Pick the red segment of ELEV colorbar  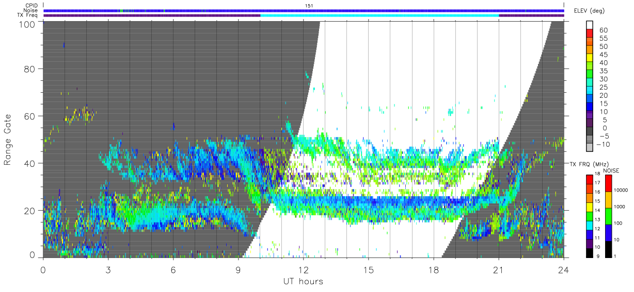pos(590,33)
